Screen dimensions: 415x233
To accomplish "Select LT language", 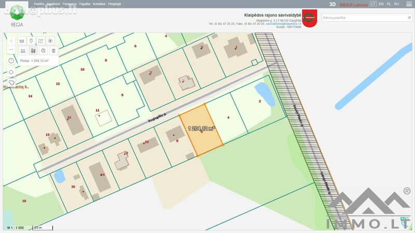I will point(373,4).
